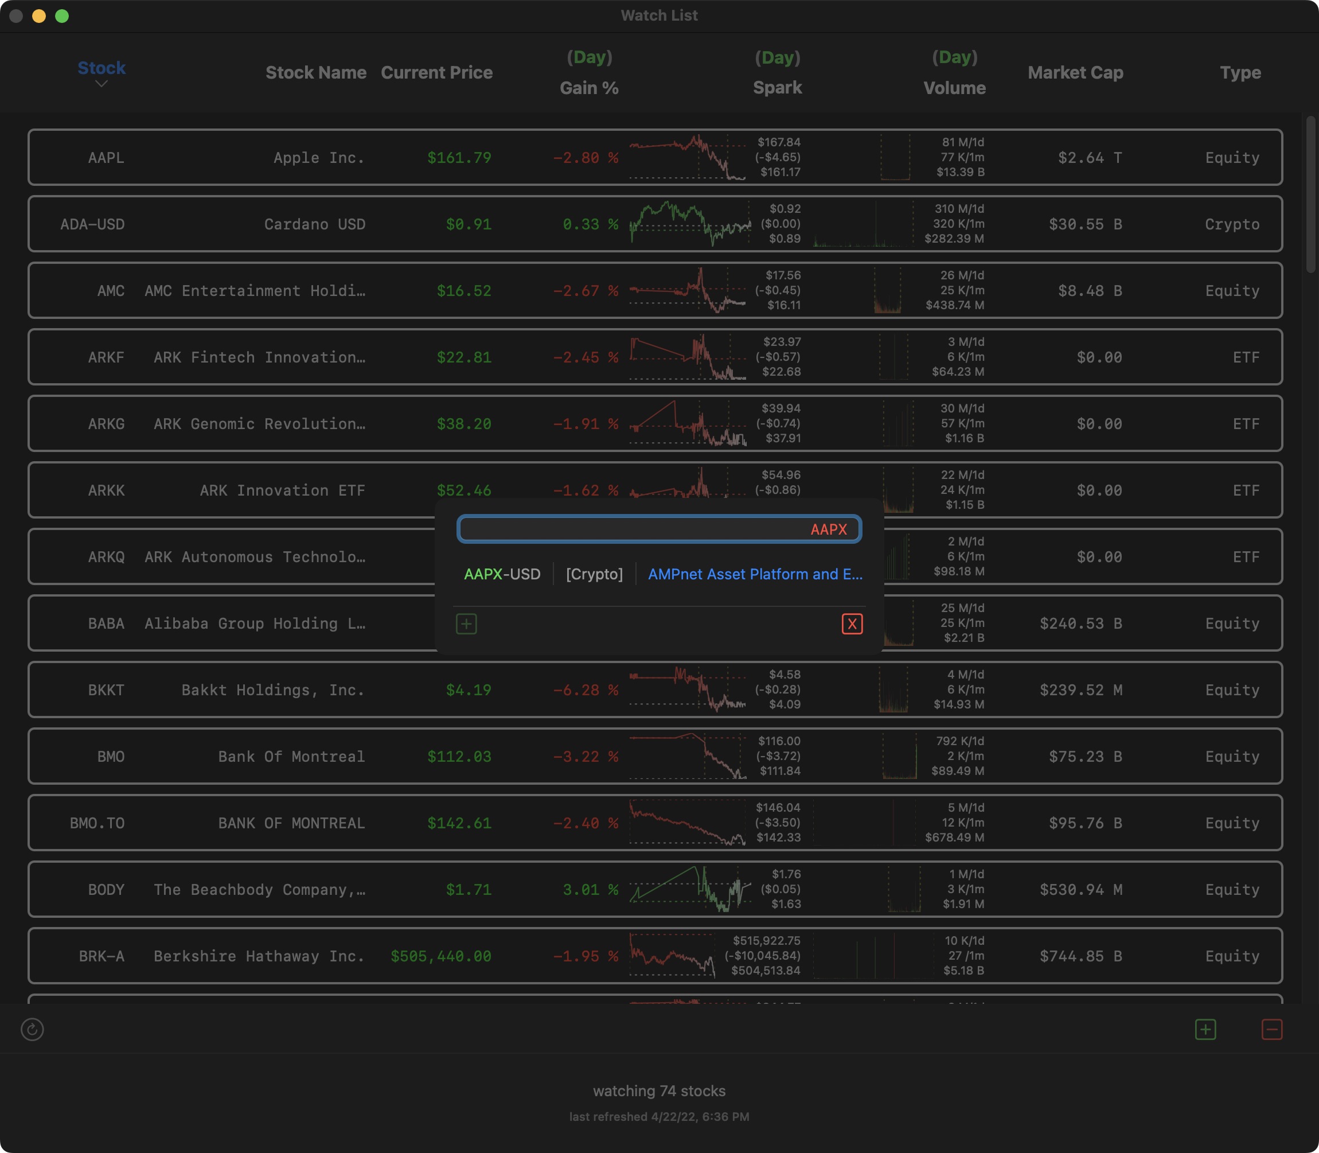The width and height of the screenshot is (1319, 1153).
Task: Sort by the Market Cap column
Action: [x=1075, y=73]
